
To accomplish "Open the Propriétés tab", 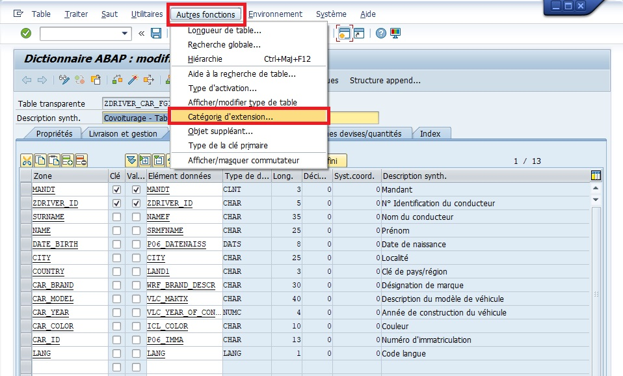I will (54, 133).
